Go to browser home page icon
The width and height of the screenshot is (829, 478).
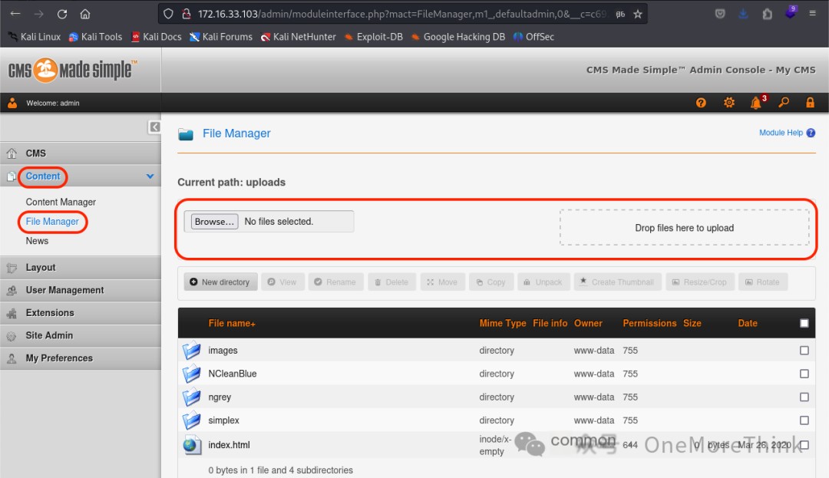coord(85,14)
